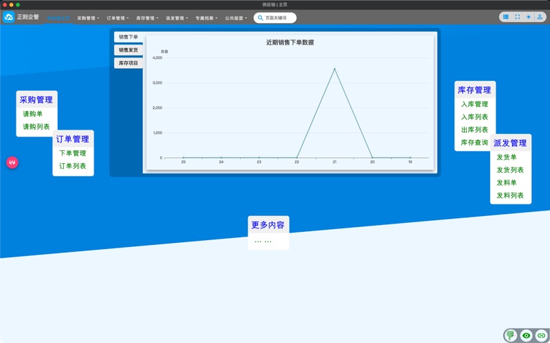Screen dimensions: 550x343
Task: Toggle the sun brightness theme icon
Action: tap(529, 17)
